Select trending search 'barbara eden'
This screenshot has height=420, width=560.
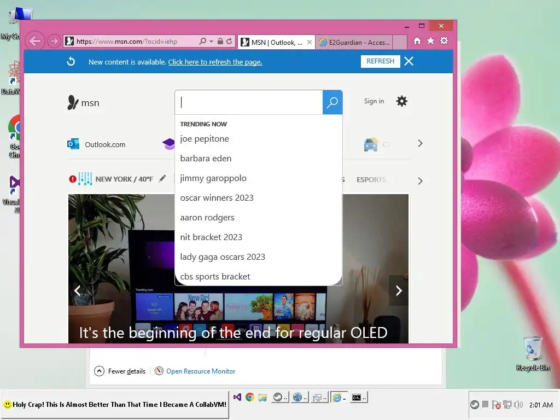pyautogui.click(x=206, y=158)
